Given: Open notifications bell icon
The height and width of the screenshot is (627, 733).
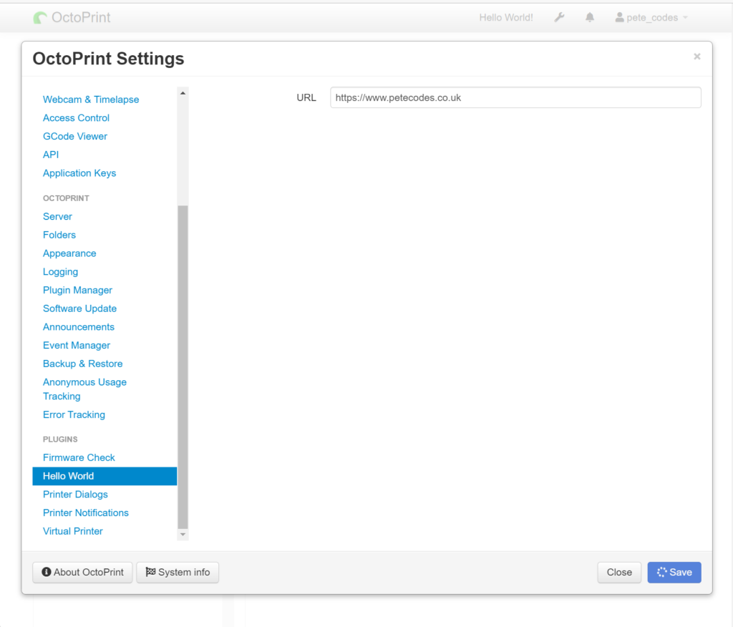Looking at the screenshot, I should [590, 17].
